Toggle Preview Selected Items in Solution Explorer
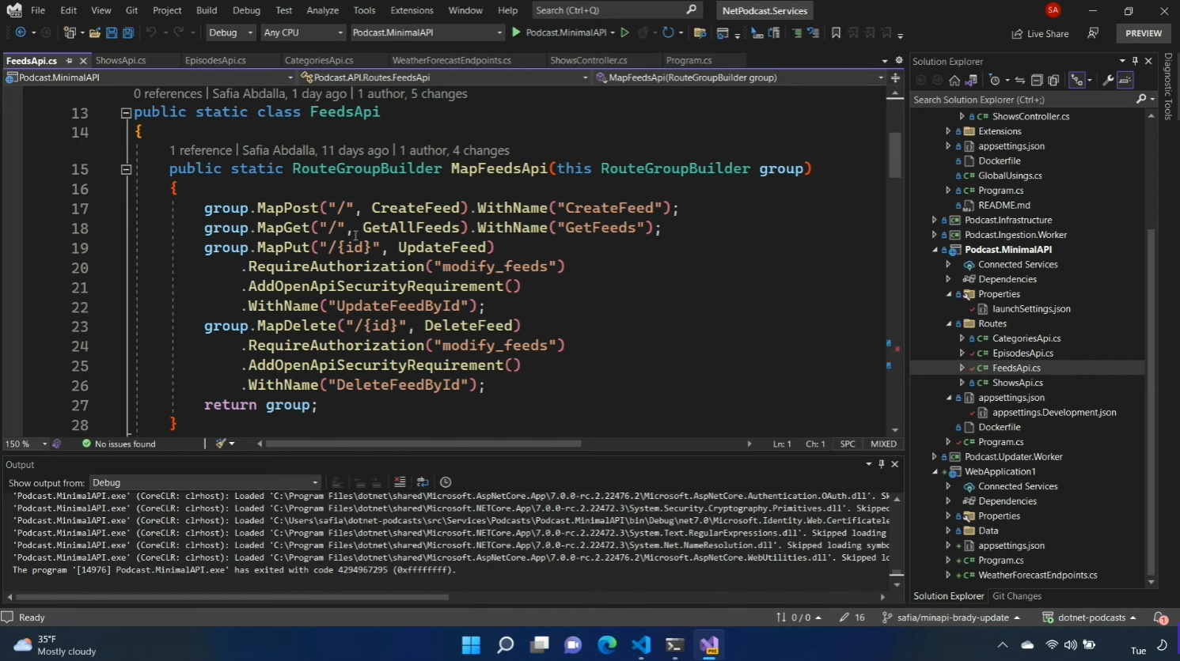This screenshot has height=661, width=1180. pyautogui.click(x=1125, y=80)
